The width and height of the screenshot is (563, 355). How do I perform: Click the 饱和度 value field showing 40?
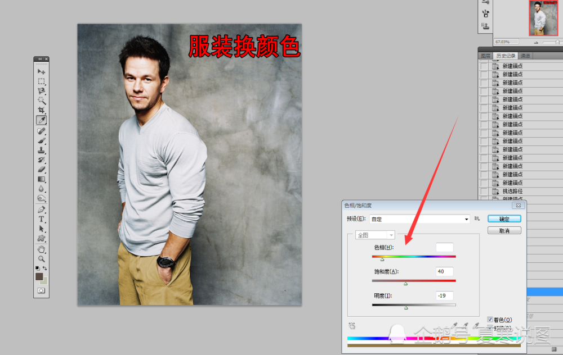[x=445, y=271]
